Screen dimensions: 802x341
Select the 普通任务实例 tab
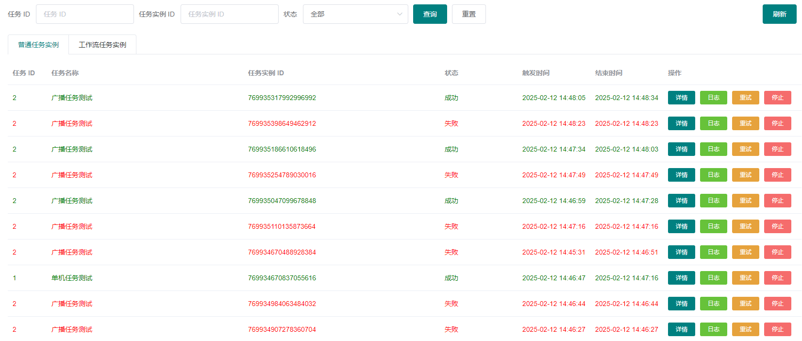point(38,45)
